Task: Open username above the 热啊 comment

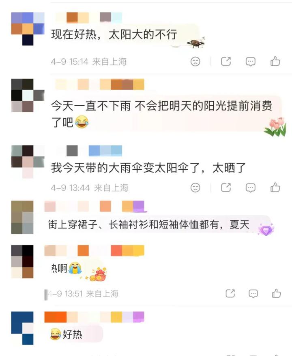Action: click(94, 251)
